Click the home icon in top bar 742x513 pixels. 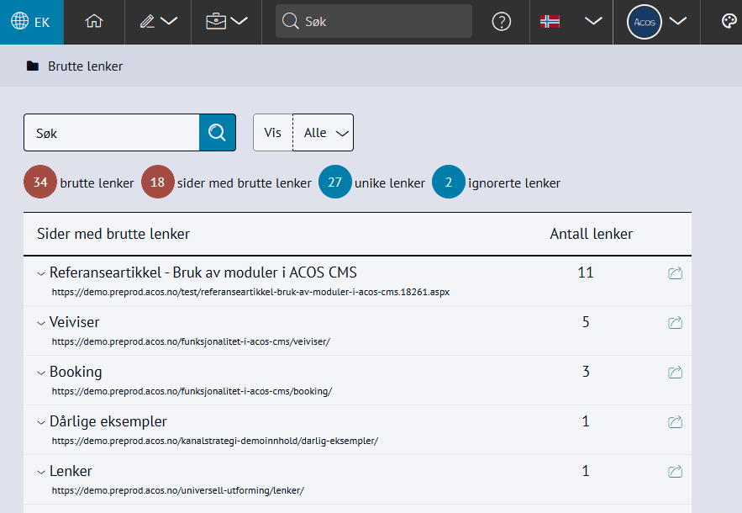coord(94,22)
